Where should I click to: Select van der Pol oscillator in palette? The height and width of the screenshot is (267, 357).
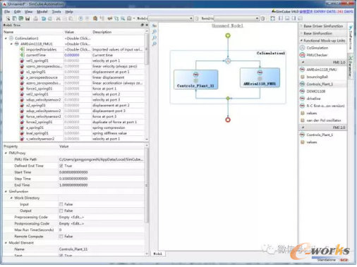pos(324,120)
